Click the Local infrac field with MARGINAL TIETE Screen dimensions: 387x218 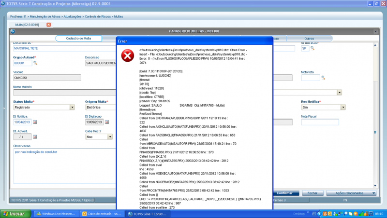pos(64,48)
